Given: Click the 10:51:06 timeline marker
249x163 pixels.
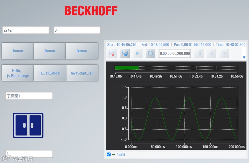Looking at the screenshot, I should (x=176, y=76).
